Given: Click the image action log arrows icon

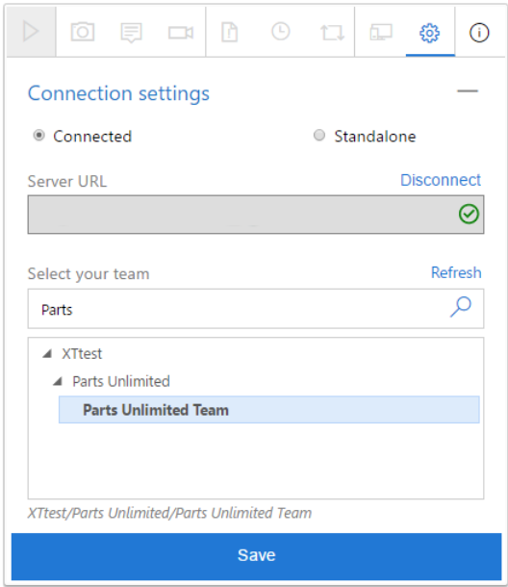Looking at the screenshot, I should pos(332,33).
